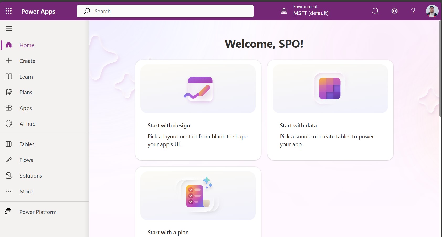Open the settings gear icon
This screenshot has width=442, height=237.
[394, 11]
